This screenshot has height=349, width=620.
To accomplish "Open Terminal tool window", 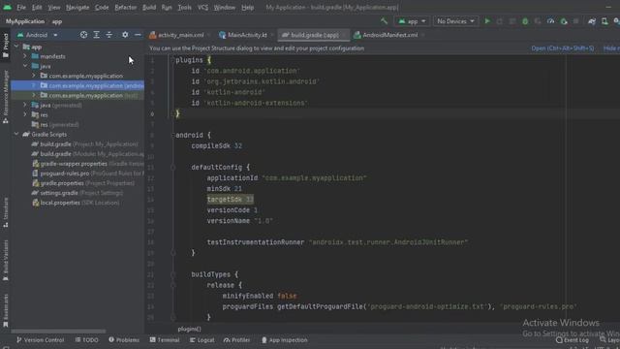I will [165, 340].
